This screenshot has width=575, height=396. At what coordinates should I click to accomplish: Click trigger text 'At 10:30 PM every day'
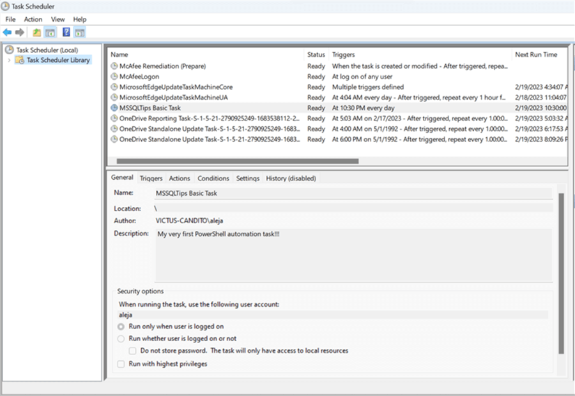click(x=364, y=108)
